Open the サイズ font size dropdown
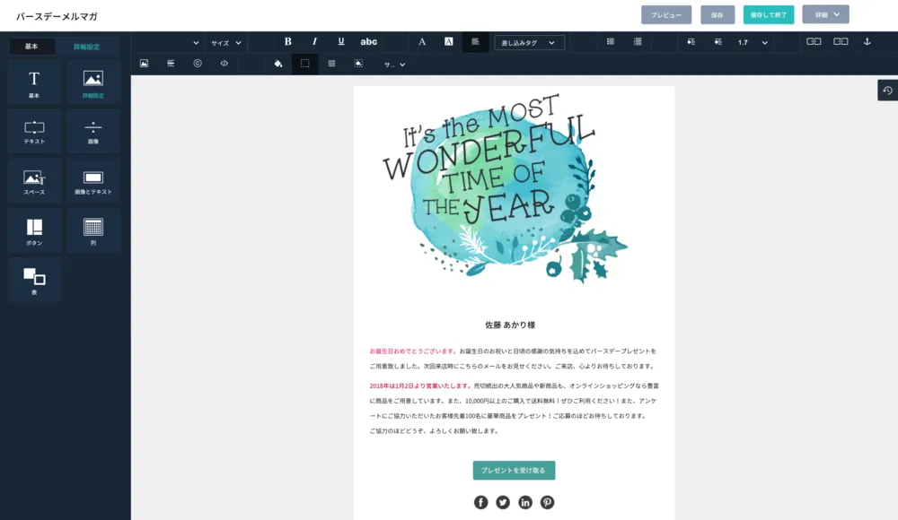The width and height of the screenshot is (898, 520). tap(225, 42)
